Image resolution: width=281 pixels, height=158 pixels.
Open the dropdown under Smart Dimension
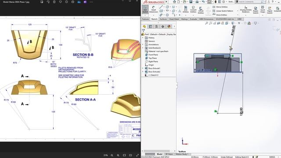154,15
